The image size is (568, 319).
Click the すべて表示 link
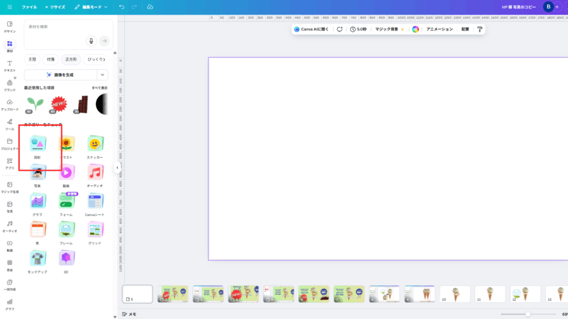(x=99, y=88)
